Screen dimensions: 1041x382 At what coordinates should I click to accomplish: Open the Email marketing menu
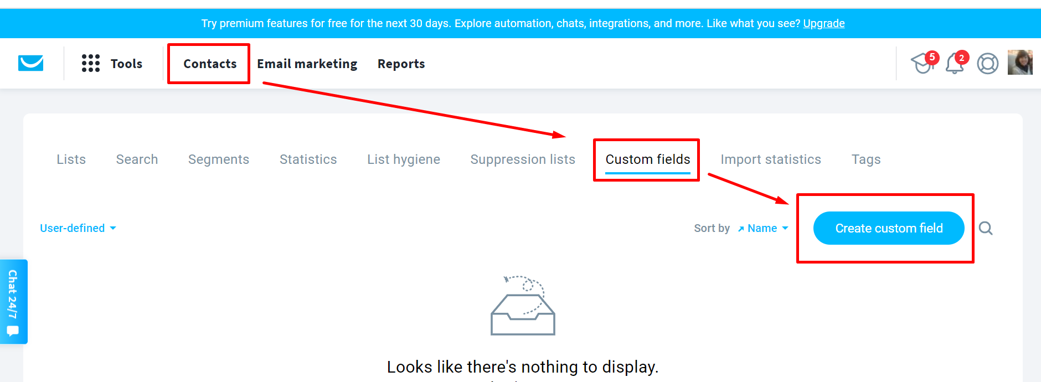(307, 64)
